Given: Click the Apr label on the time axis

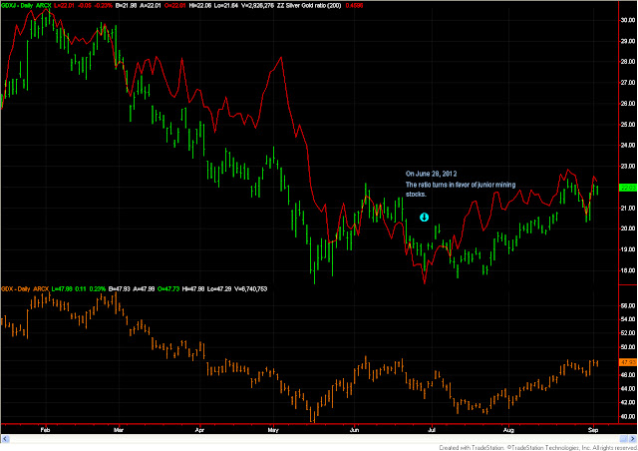Looking at the screenshot, I should tap(199, 430).
